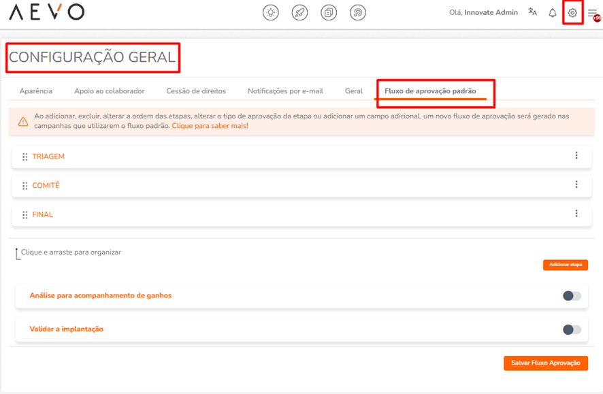The image size is (603, 394).
Task: Open the language translation icon
Action: pyautogui.click(x=532, y=12)
